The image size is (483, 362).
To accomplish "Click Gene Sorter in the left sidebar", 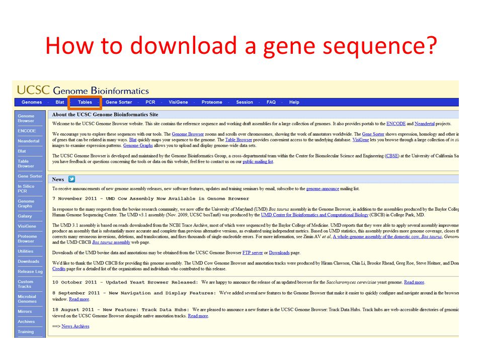I will 30,176.
